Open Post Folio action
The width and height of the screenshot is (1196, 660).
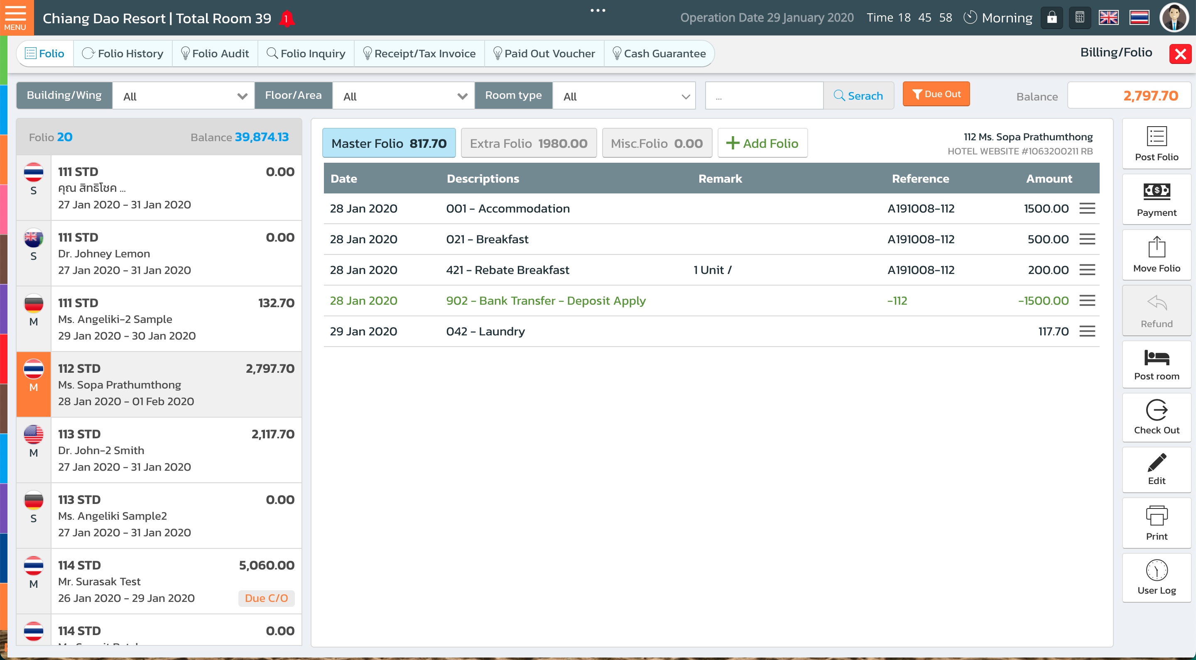1156,144
